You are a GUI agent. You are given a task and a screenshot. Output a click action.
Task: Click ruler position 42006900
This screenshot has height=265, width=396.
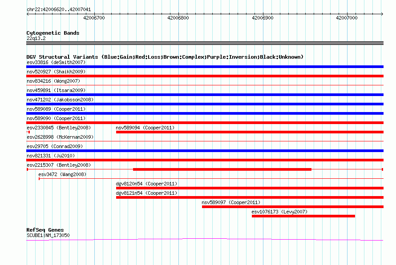point(263,18)
